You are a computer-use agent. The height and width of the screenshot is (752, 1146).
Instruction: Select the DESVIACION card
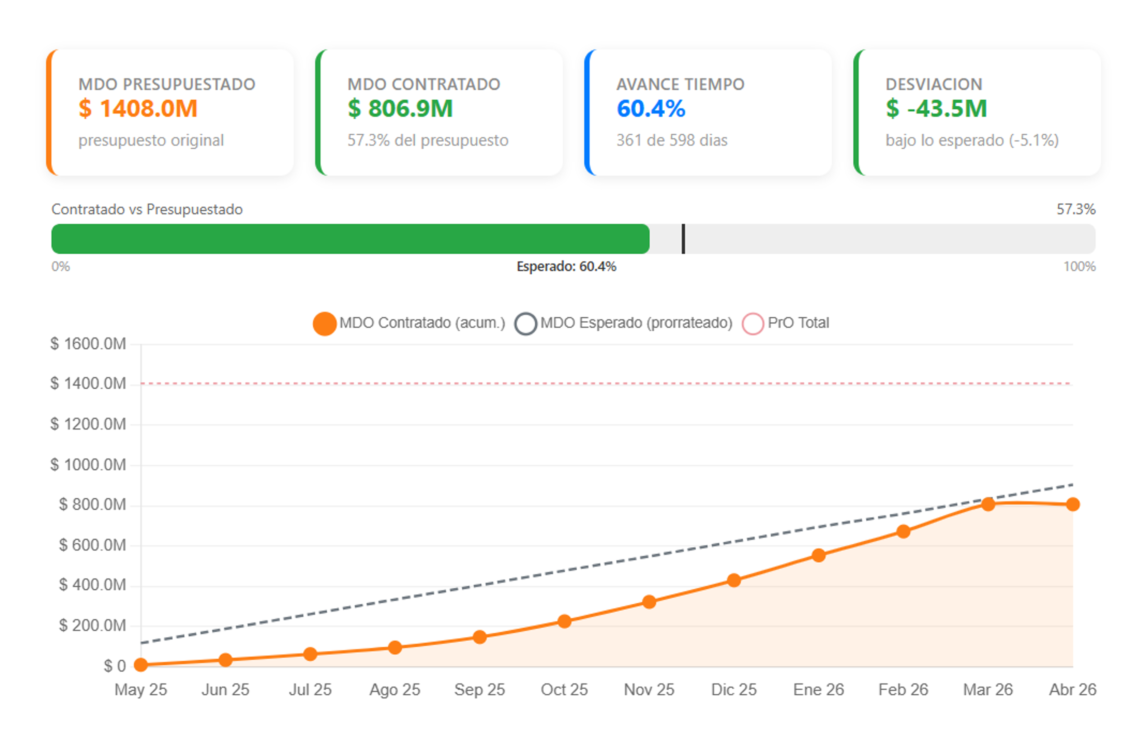[977, 112]
